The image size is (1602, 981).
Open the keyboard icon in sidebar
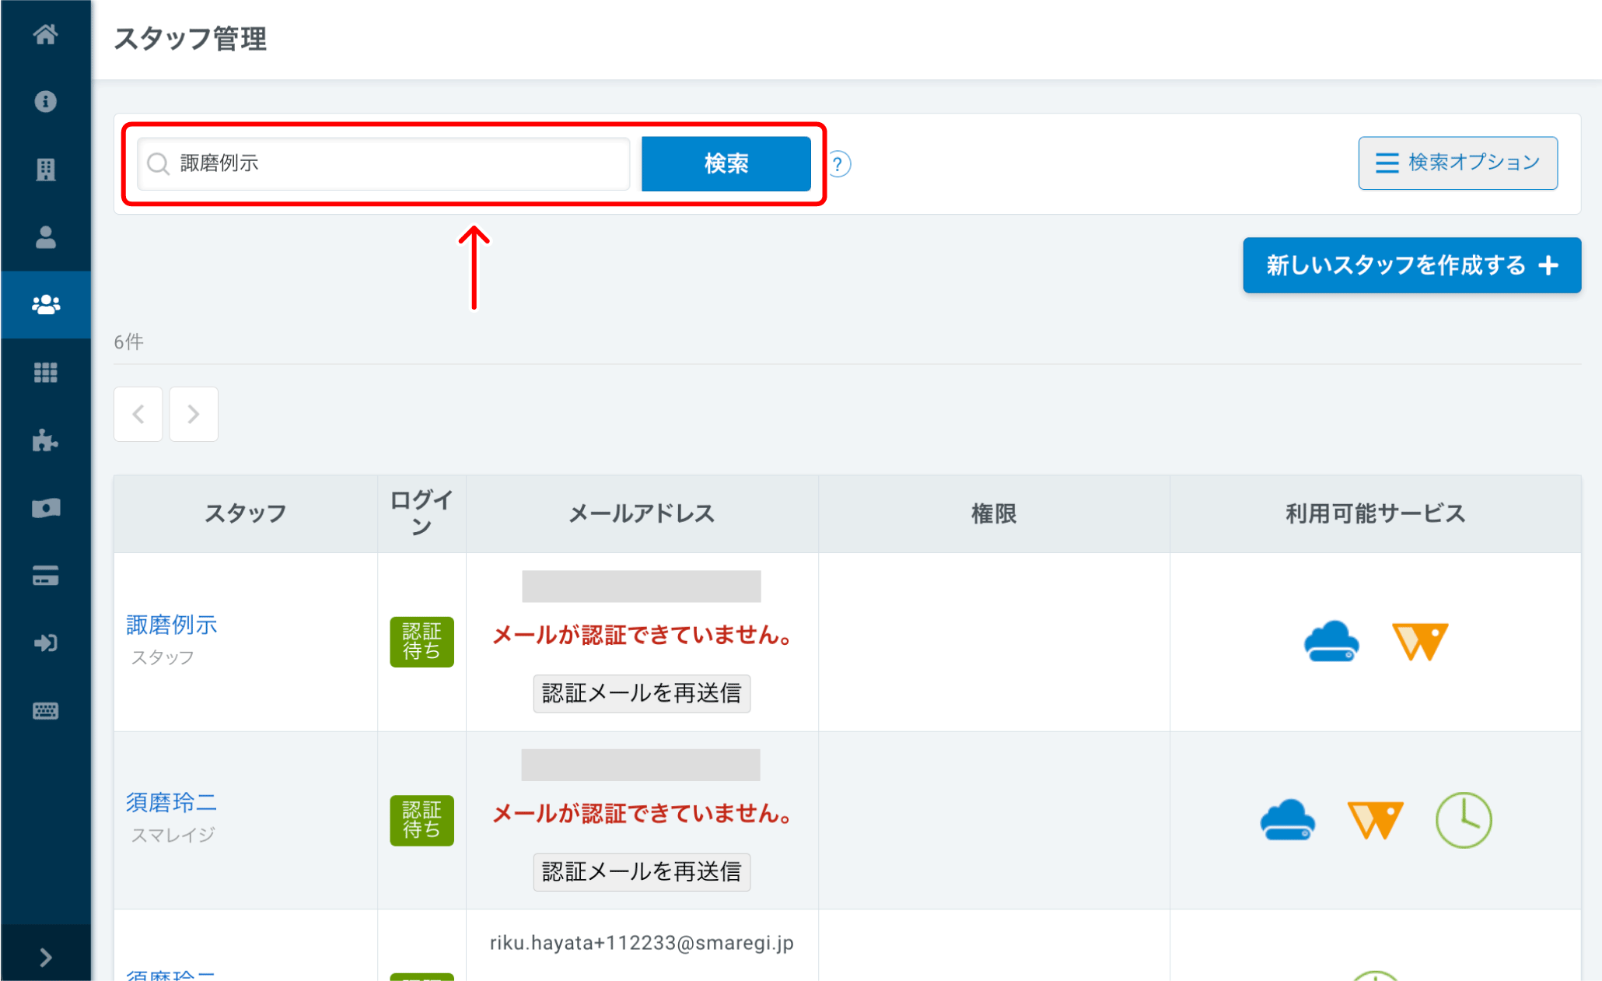coord(45,711)
